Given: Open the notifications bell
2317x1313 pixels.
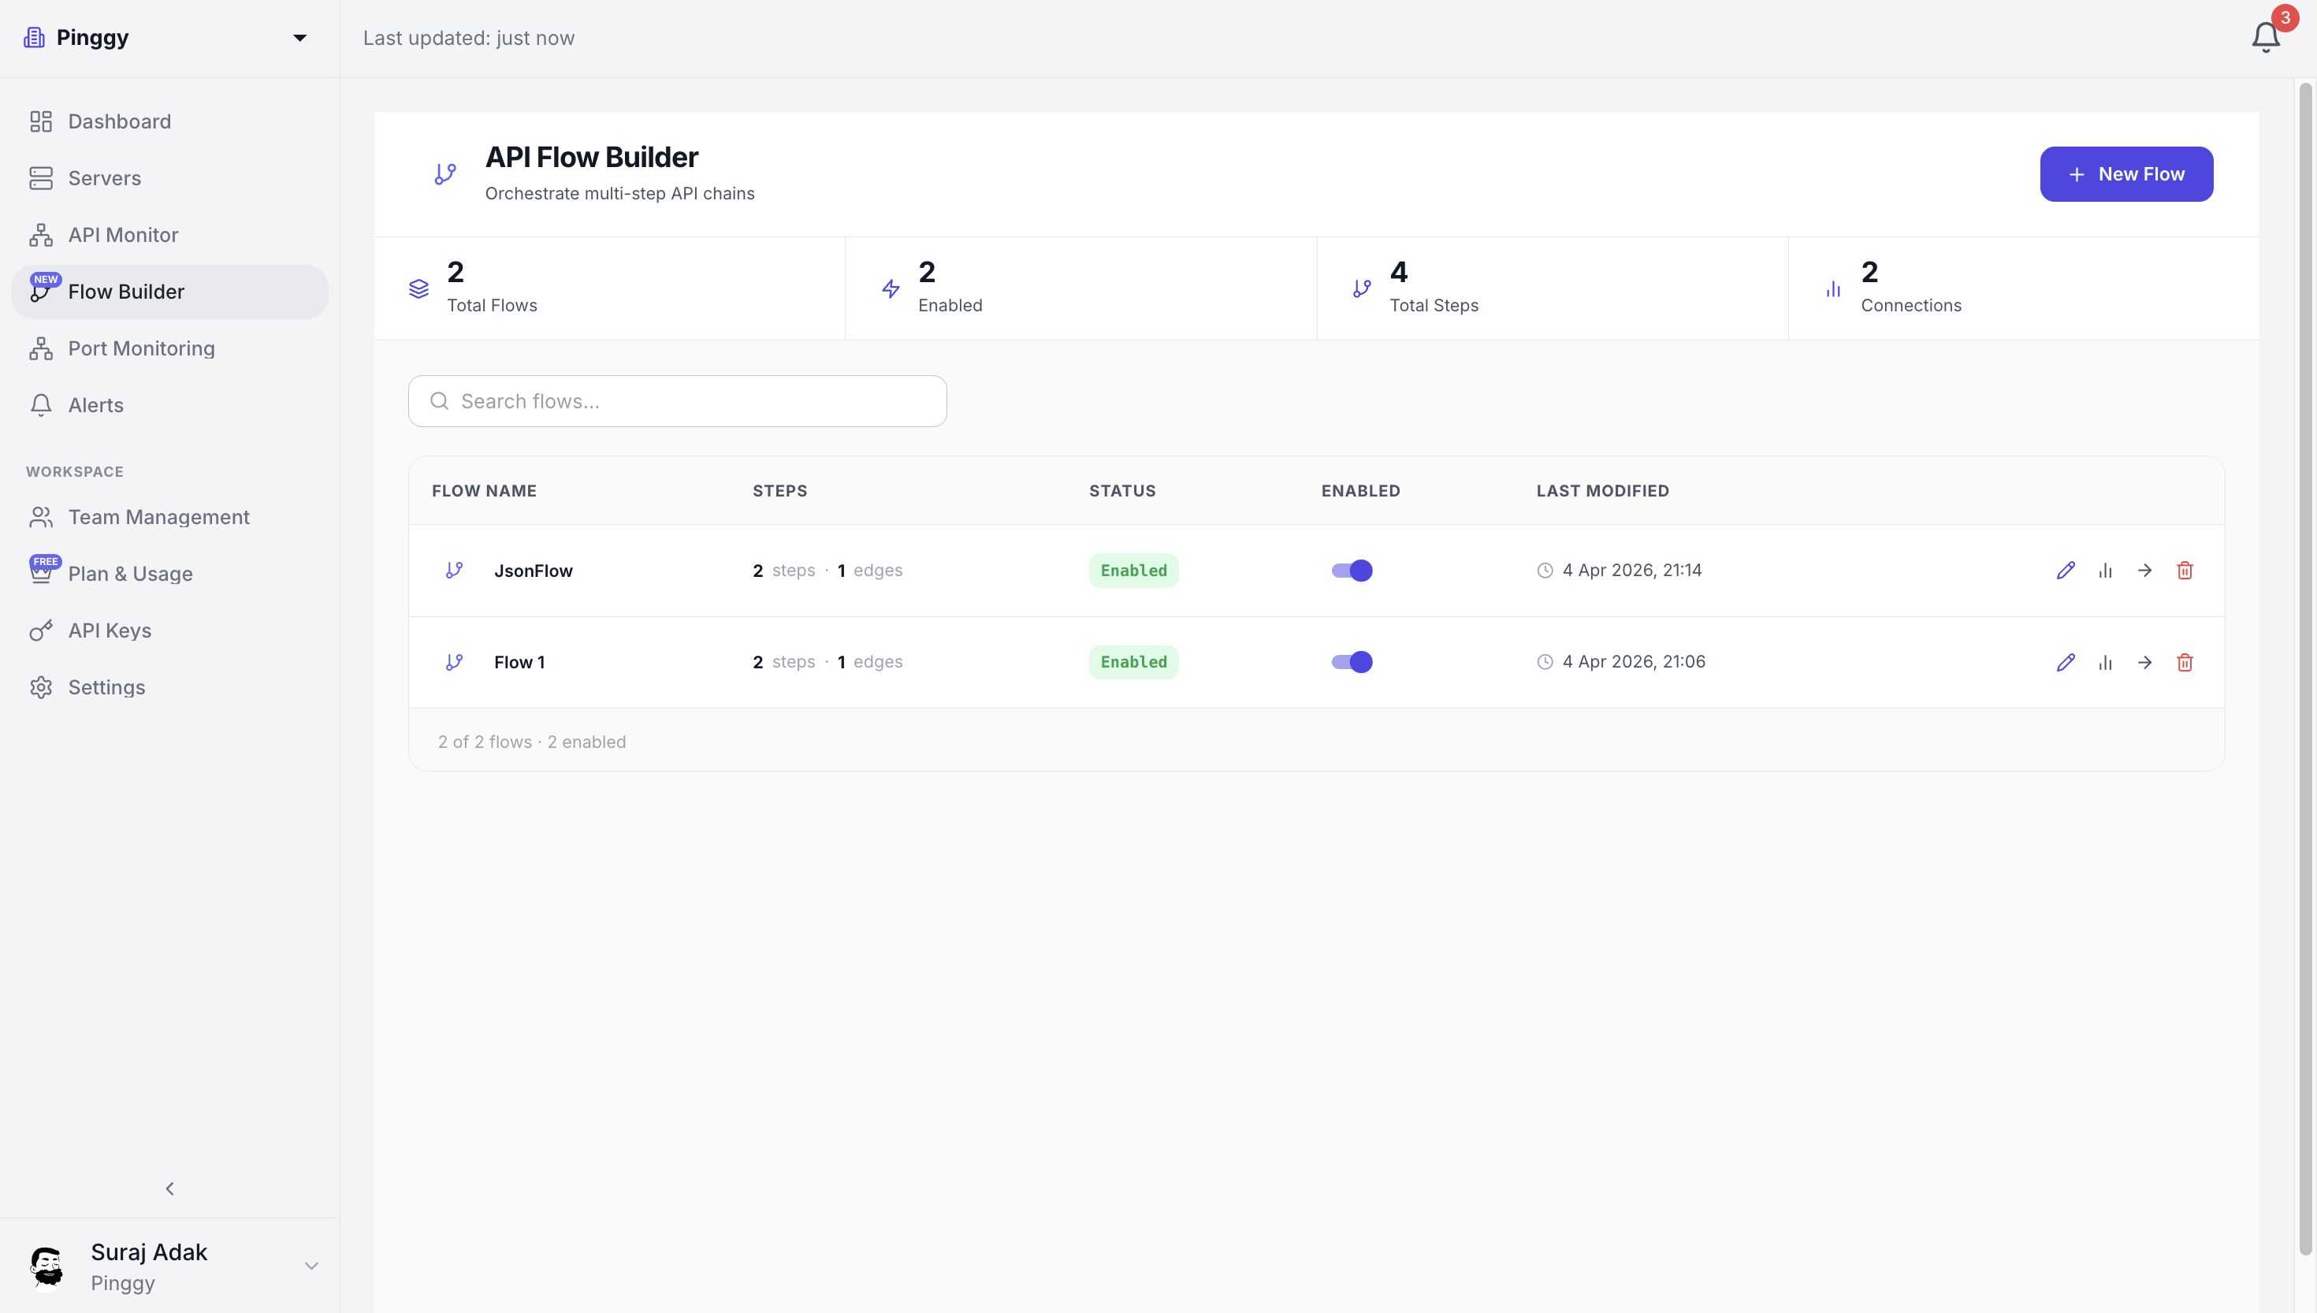Looking at the screenshot, I should [2266, 37].
